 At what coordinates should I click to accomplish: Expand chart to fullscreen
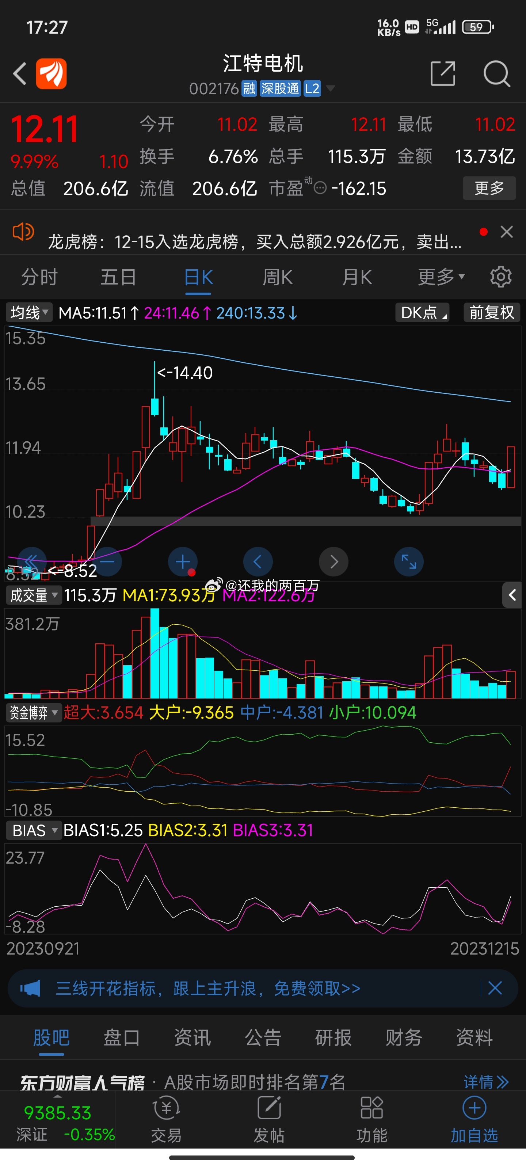pyautogui.click(x=409, y=562)
